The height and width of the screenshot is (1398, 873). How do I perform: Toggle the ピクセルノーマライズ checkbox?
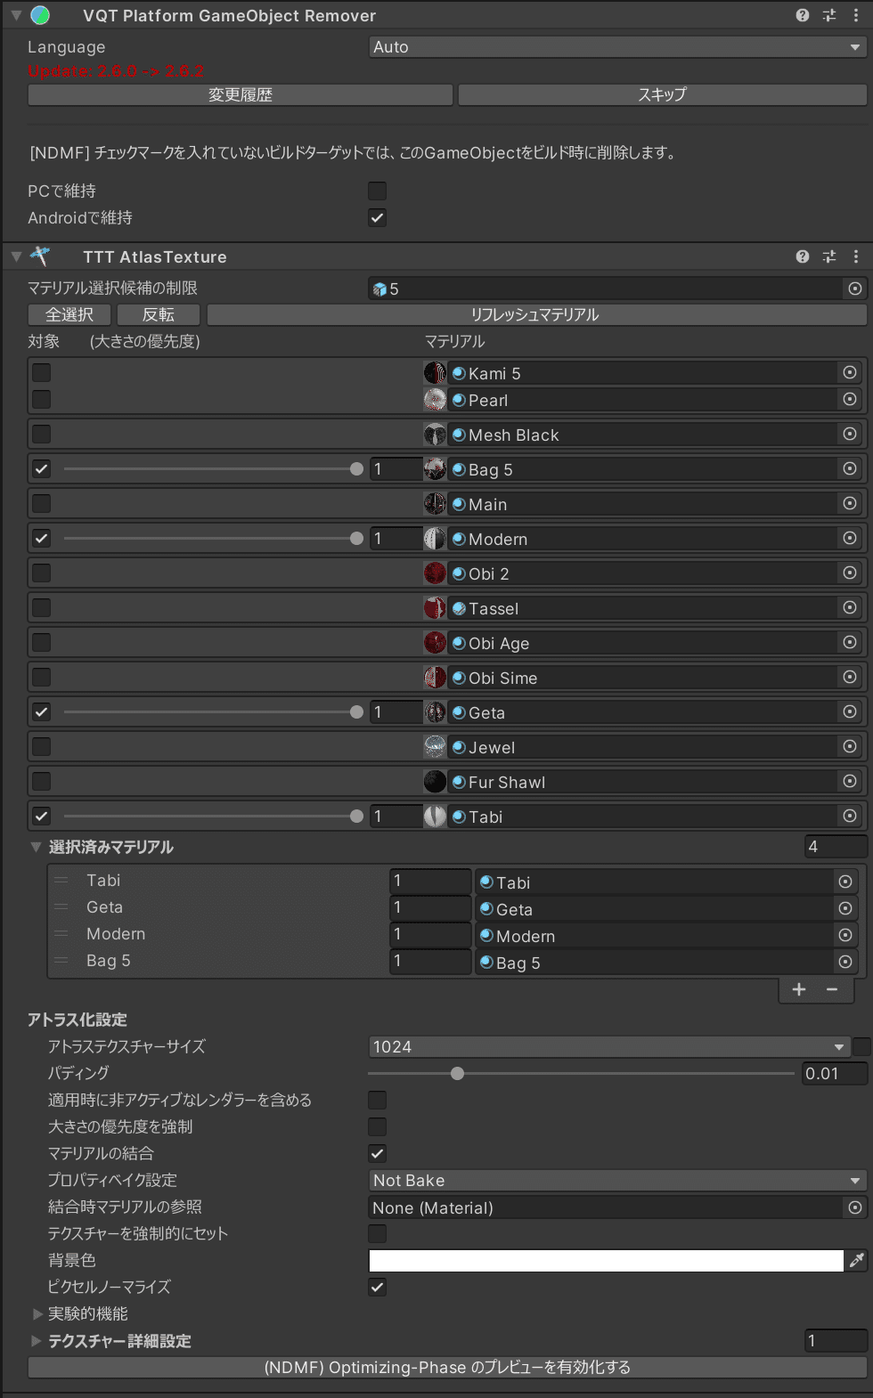coord(378,1287)
